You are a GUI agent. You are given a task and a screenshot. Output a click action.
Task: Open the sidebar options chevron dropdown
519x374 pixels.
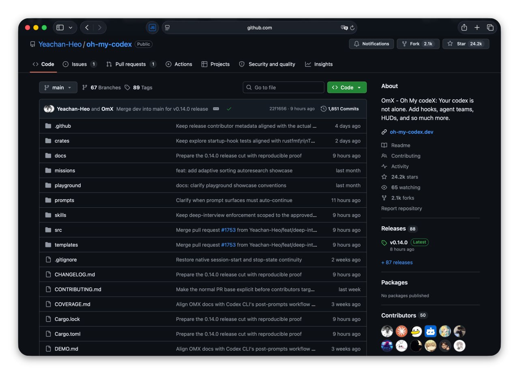click(71, 28)
